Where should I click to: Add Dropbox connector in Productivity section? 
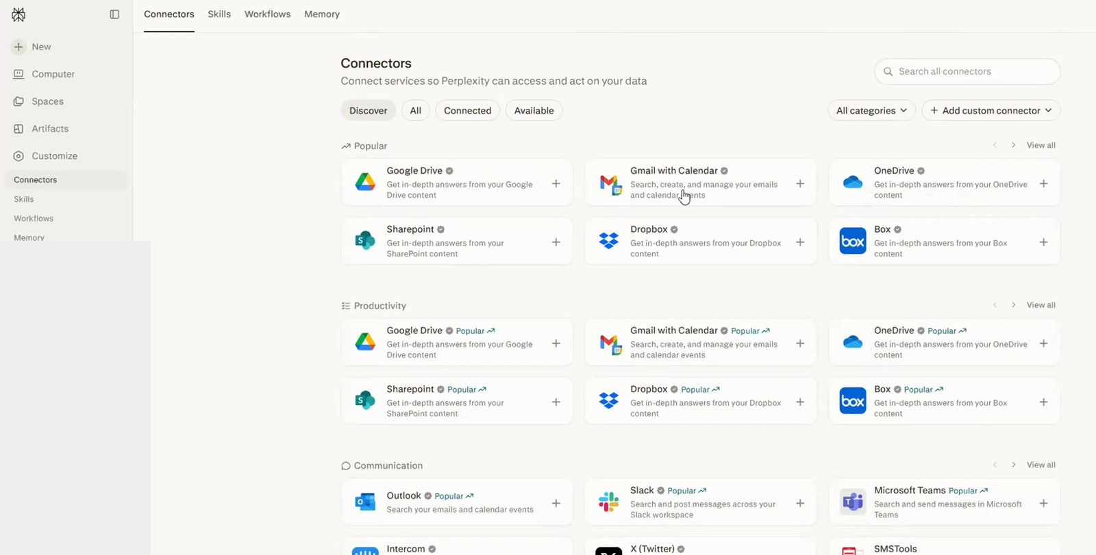coord(800,402)
